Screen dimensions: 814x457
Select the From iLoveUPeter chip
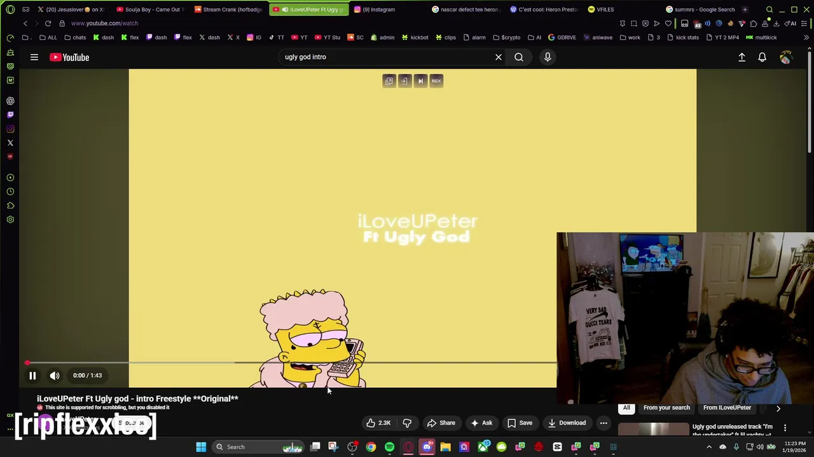coord(727,407)
